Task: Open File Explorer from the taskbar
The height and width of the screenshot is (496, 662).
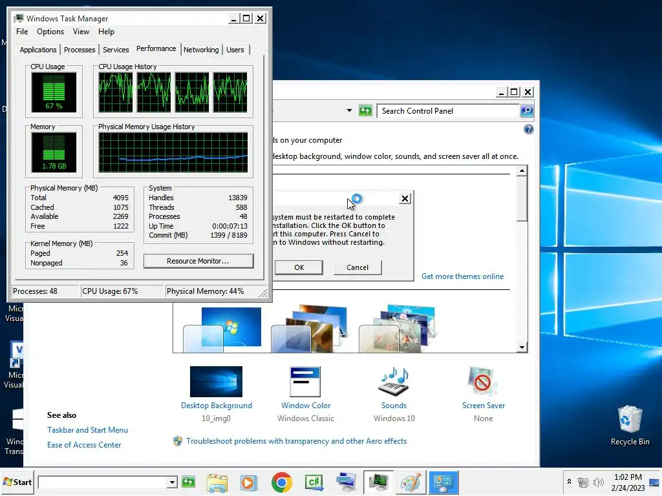Action: click(x=217, y=482)
